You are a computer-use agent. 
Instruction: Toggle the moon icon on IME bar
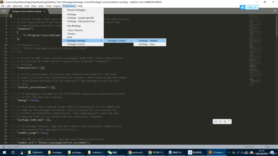click(x=220, y=121)
